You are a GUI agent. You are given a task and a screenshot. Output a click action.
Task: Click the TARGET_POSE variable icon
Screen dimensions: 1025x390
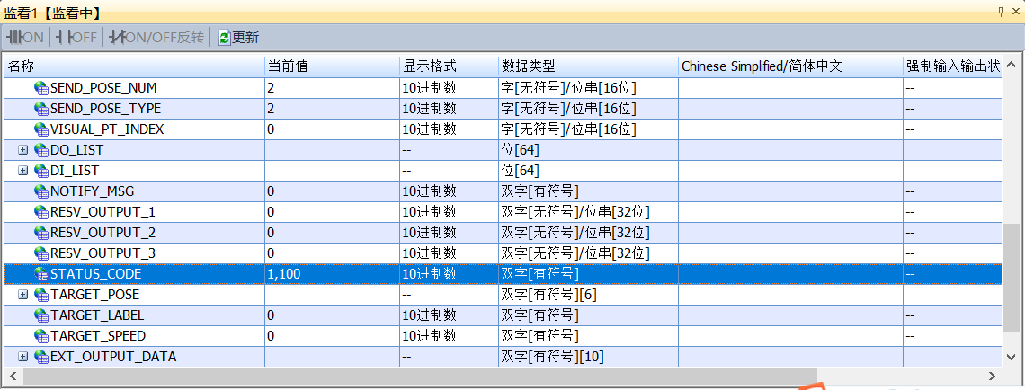tap(41, 295)
